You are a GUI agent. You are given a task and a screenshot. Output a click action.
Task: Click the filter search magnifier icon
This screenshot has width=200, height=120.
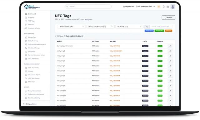pyautogui.click(x=147, y=27)
